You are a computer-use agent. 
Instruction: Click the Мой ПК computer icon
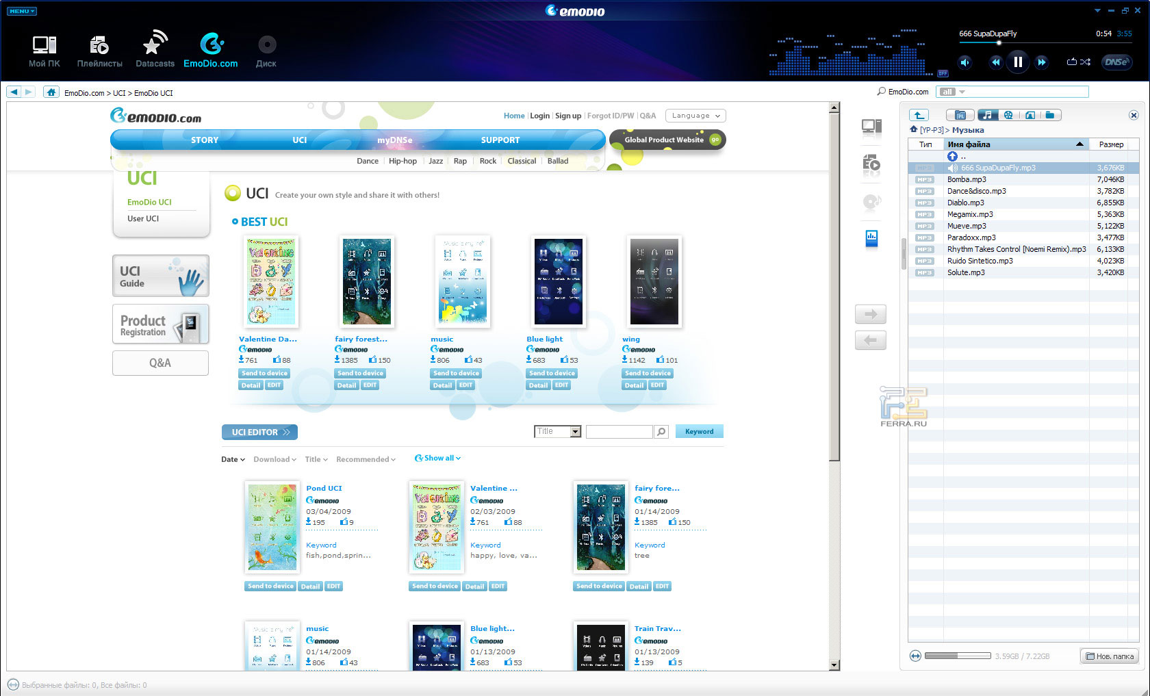(44, 50)
